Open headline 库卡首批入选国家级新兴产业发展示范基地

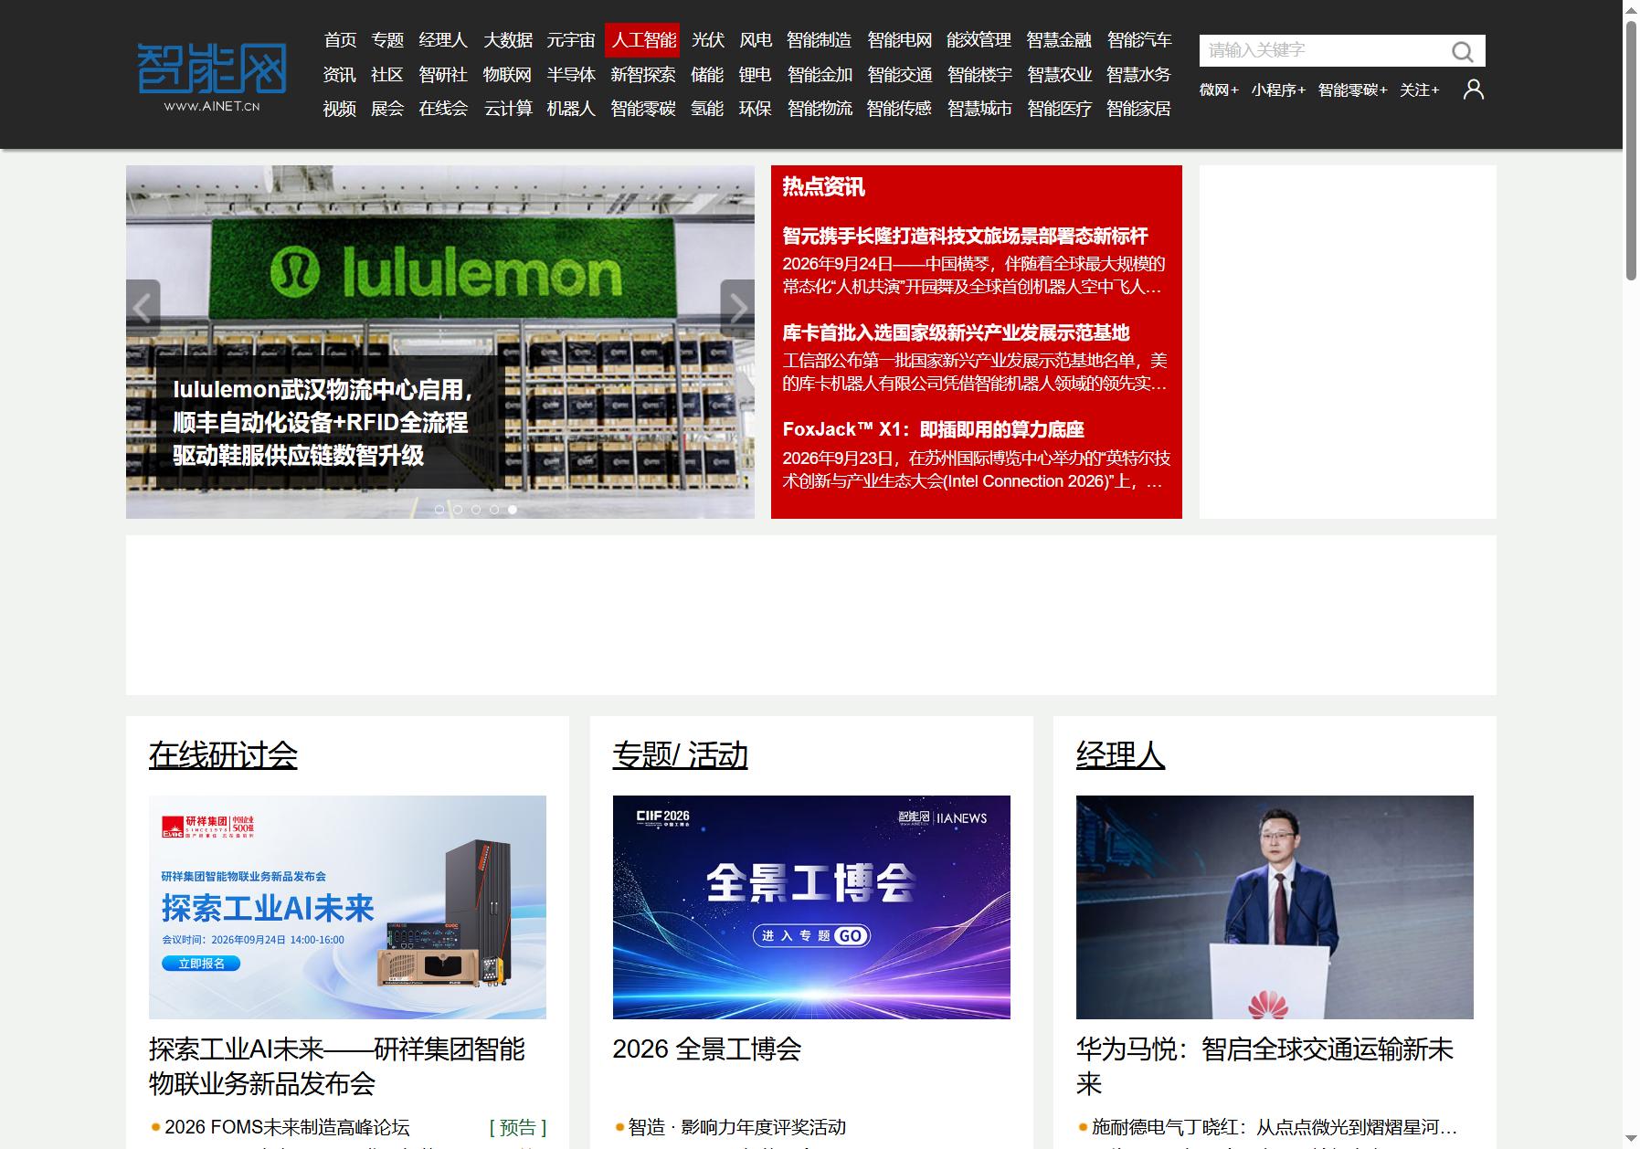pyautogui.click(x=956, y=333)
